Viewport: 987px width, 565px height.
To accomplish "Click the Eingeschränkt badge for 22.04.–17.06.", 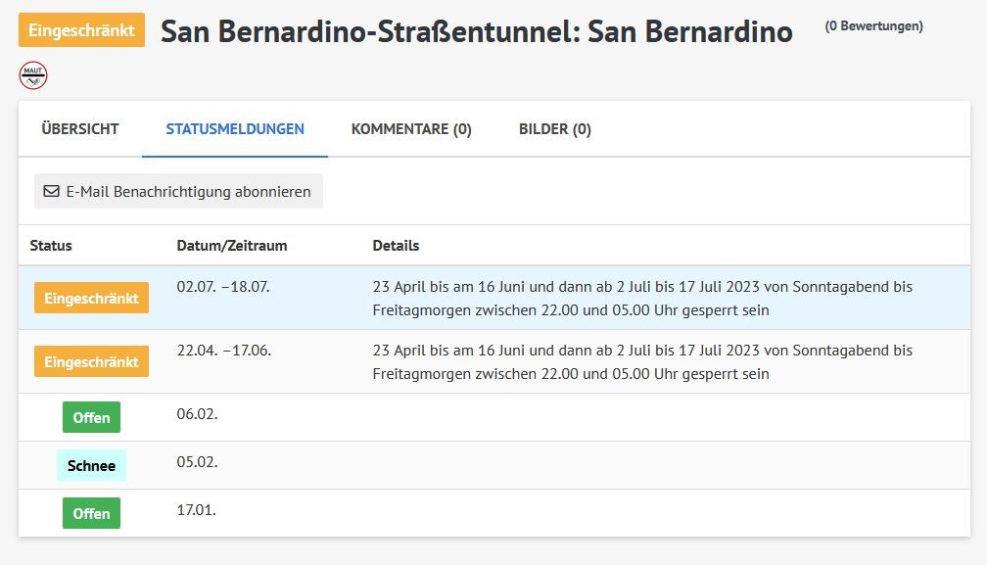I will click(91, 361).
